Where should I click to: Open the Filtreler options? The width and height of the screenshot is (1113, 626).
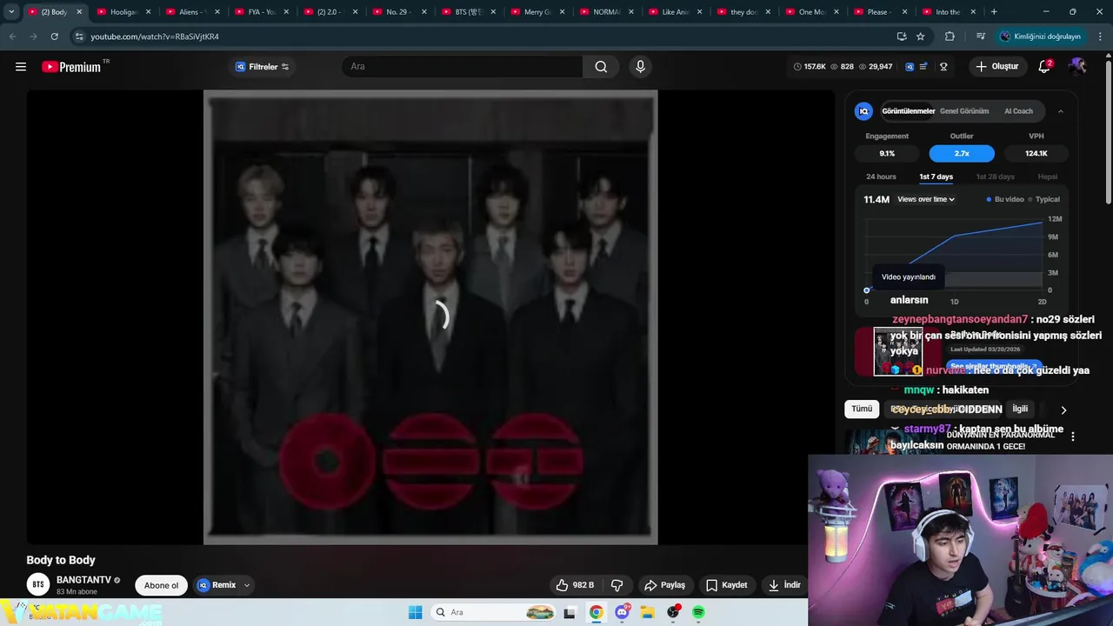coord(262,67)
